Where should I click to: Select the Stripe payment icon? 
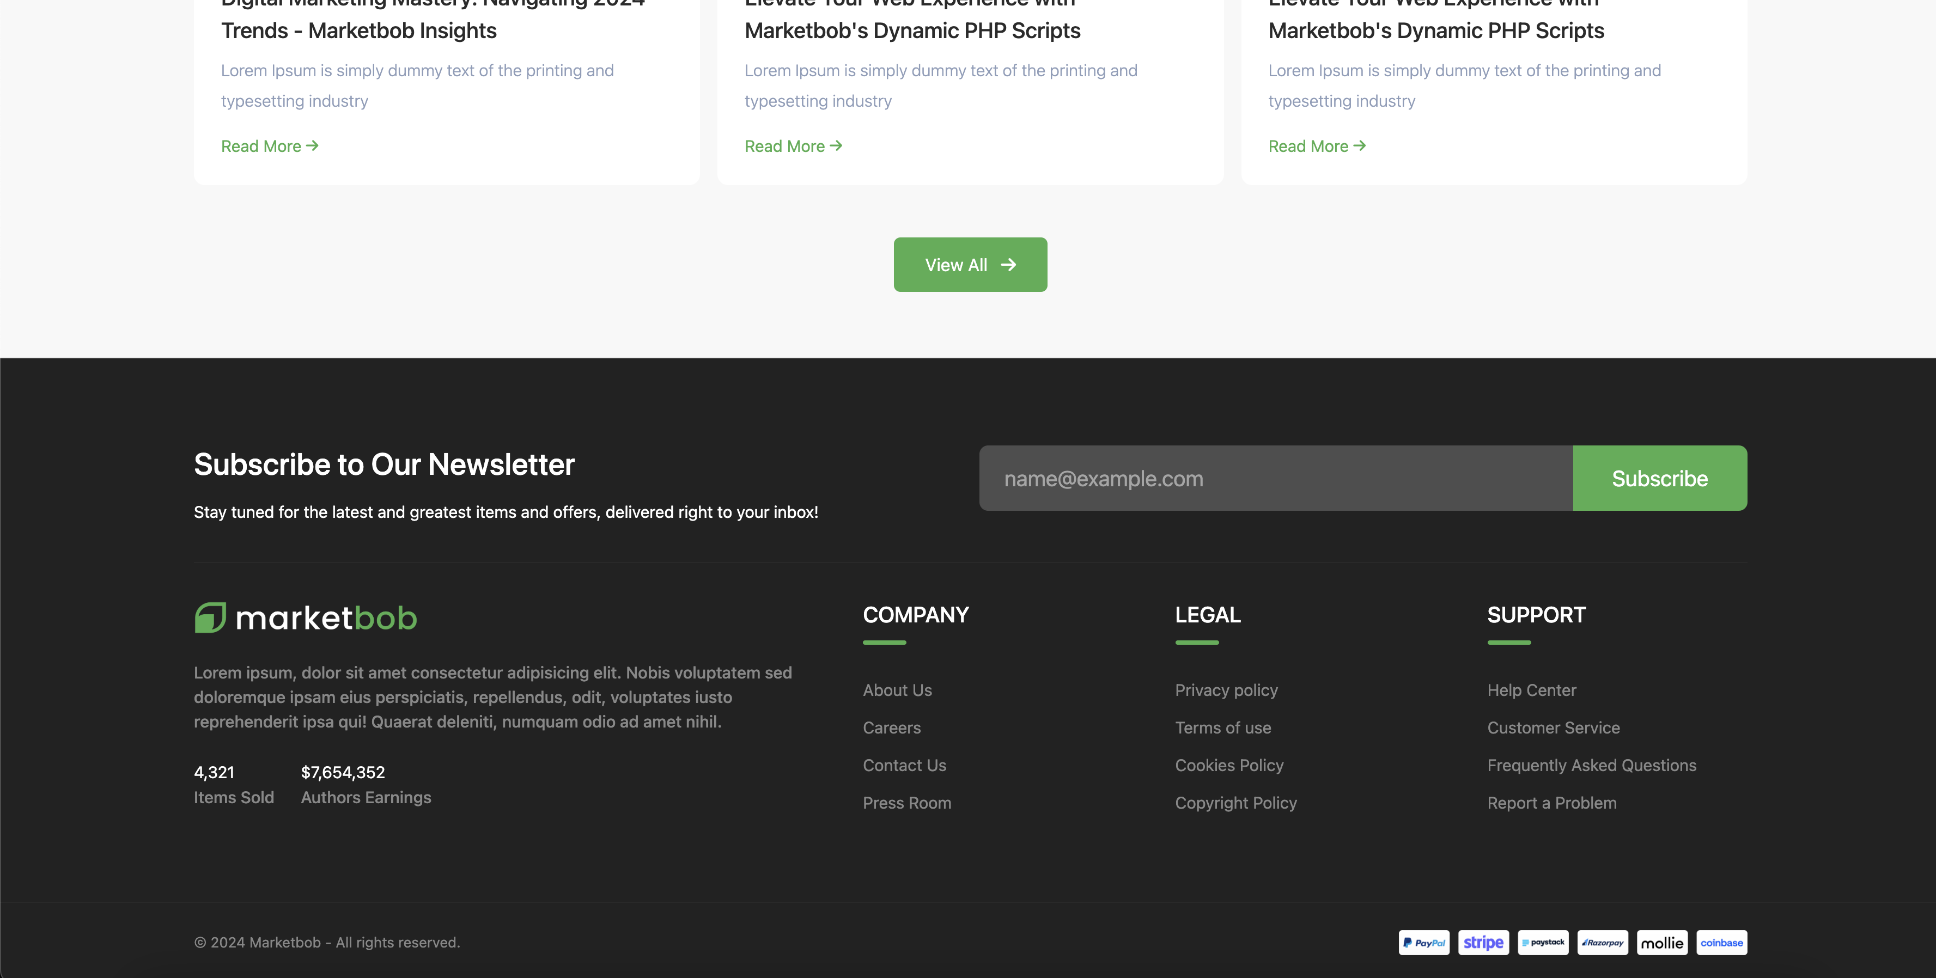[1483, 942]
